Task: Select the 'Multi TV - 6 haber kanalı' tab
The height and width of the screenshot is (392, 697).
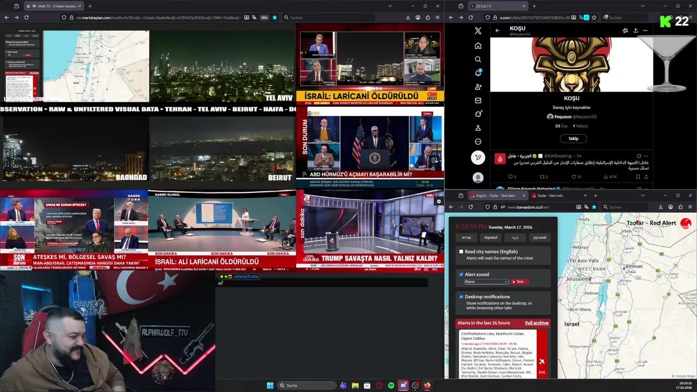Action: point(53,6)
